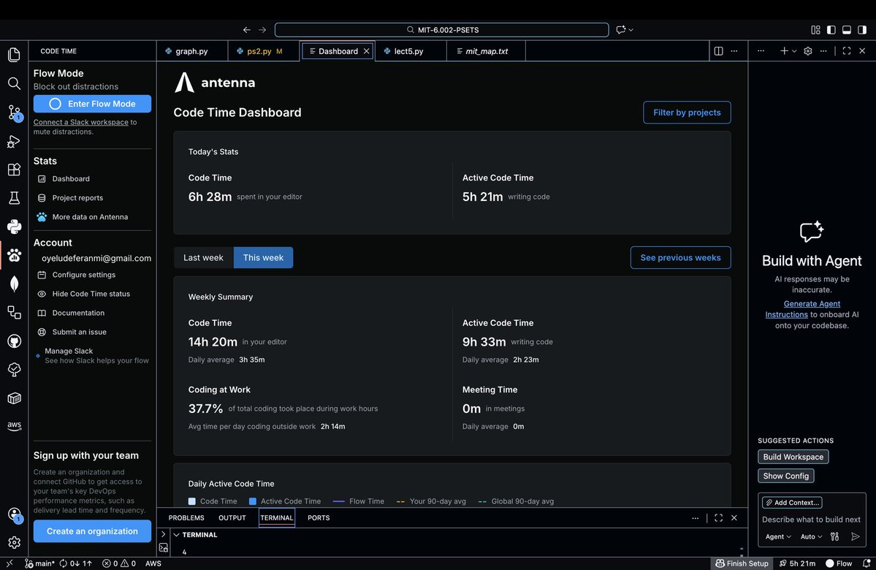
Task: Open the Accounts icon in the activity bar
Action: [x=14, y=514]
